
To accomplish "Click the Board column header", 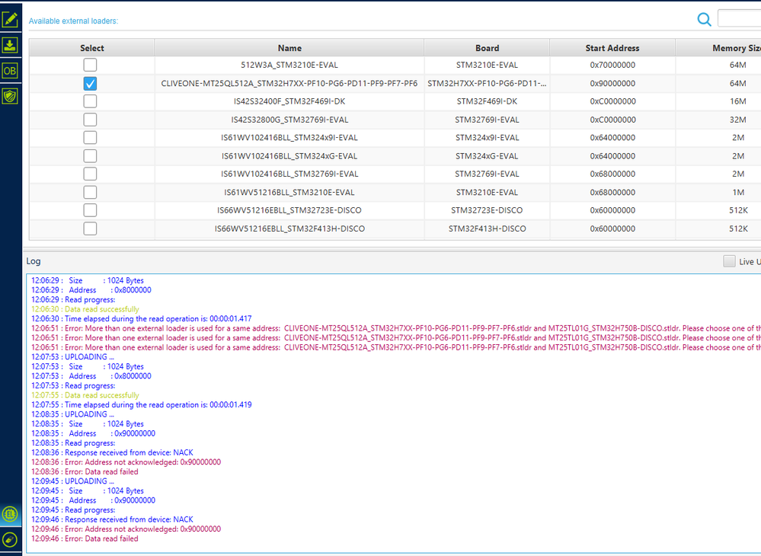I will click(488, 47).
